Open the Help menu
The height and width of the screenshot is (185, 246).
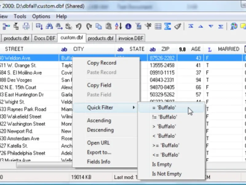point(61,16)
